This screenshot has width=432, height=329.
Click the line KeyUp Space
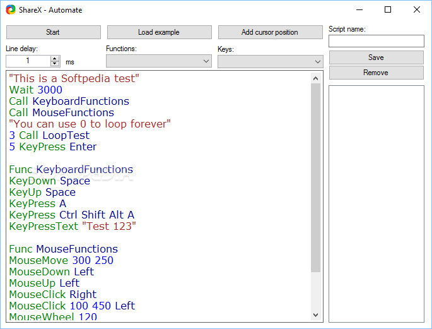click(x=42, y=192)
